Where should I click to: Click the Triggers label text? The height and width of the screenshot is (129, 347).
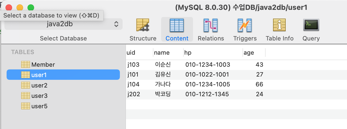[x=245, y=39]
